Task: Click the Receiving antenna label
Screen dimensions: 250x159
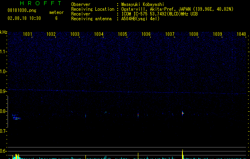Action: tap(91, 19)
